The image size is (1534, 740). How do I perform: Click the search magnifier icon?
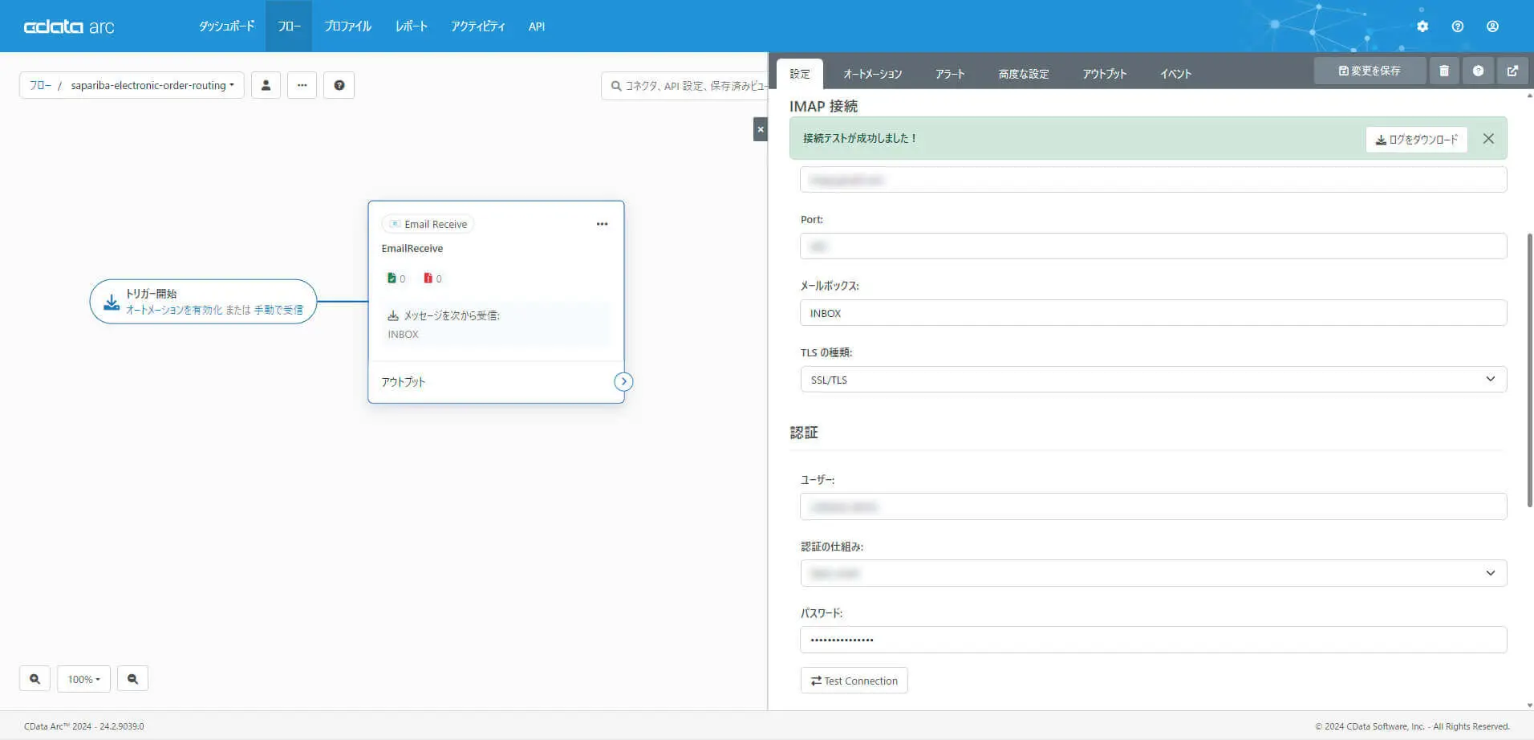616,86
